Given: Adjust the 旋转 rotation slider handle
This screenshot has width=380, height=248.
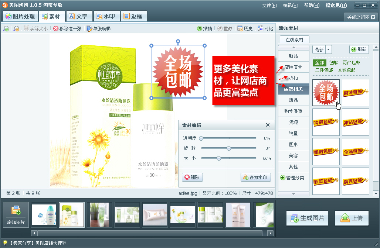Looking at the screenshot, I should click(x=229, y=148).
